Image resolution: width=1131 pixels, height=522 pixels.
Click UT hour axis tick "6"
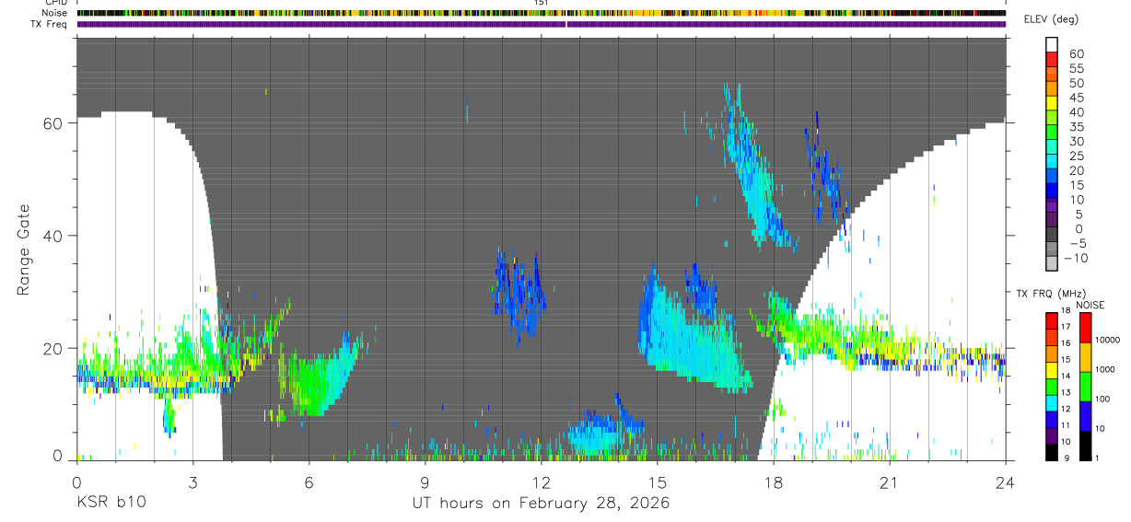click(309, 481)
